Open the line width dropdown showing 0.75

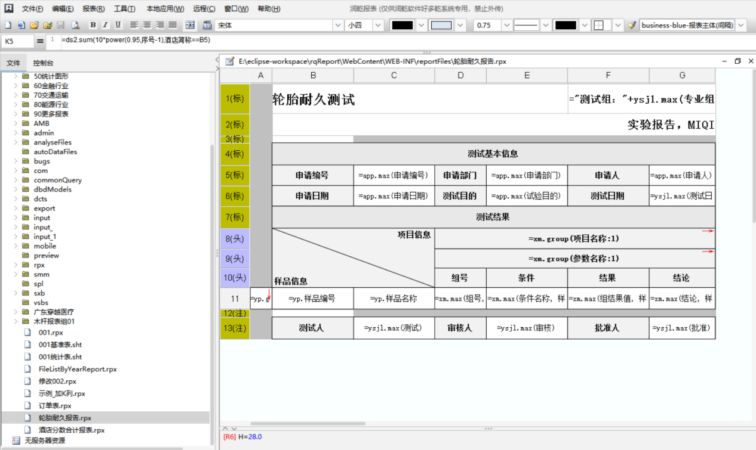507,25
